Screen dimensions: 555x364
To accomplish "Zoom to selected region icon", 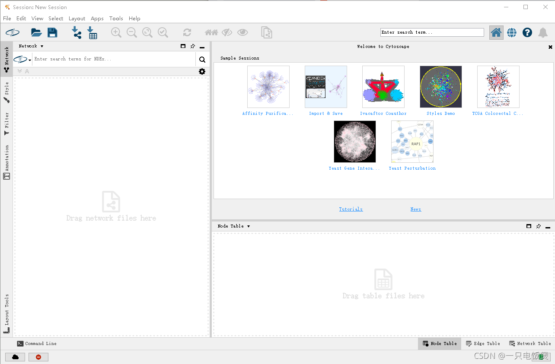I will click(x=163, y=32).
